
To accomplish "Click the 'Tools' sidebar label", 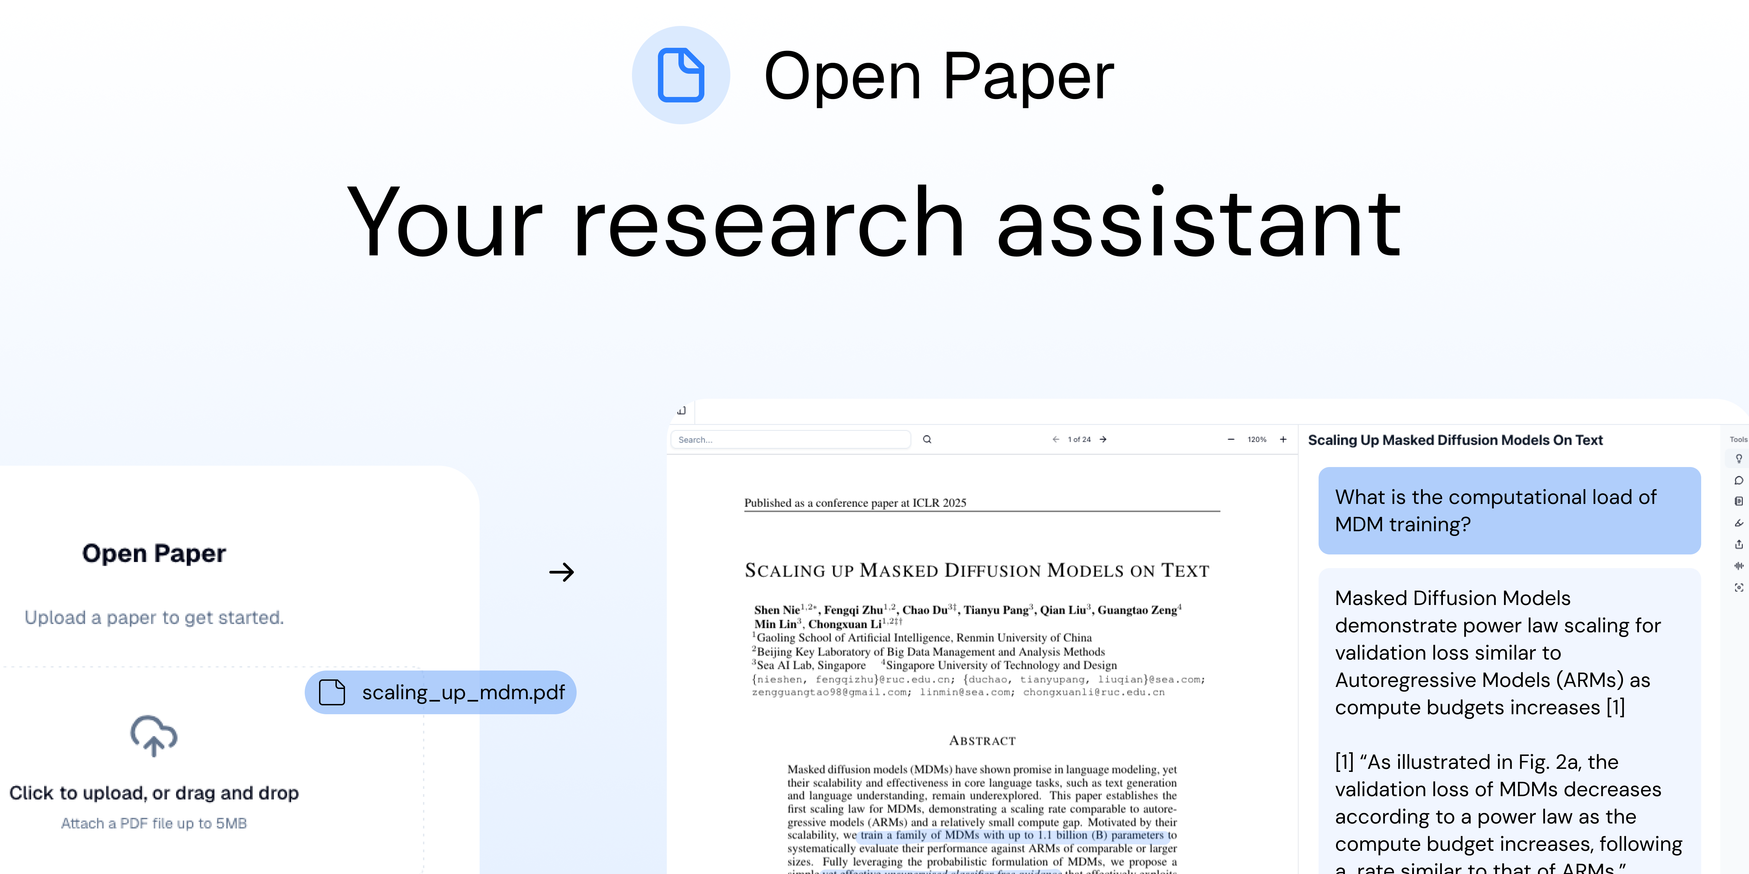I will pyautogui.click(x=1738, y=439).
